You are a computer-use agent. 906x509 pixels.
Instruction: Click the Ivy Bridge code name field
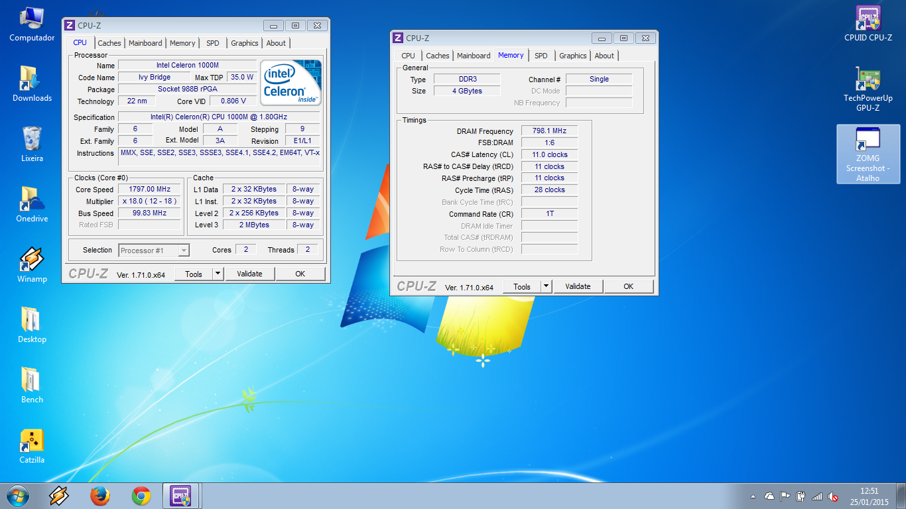[x=155, y=77]
